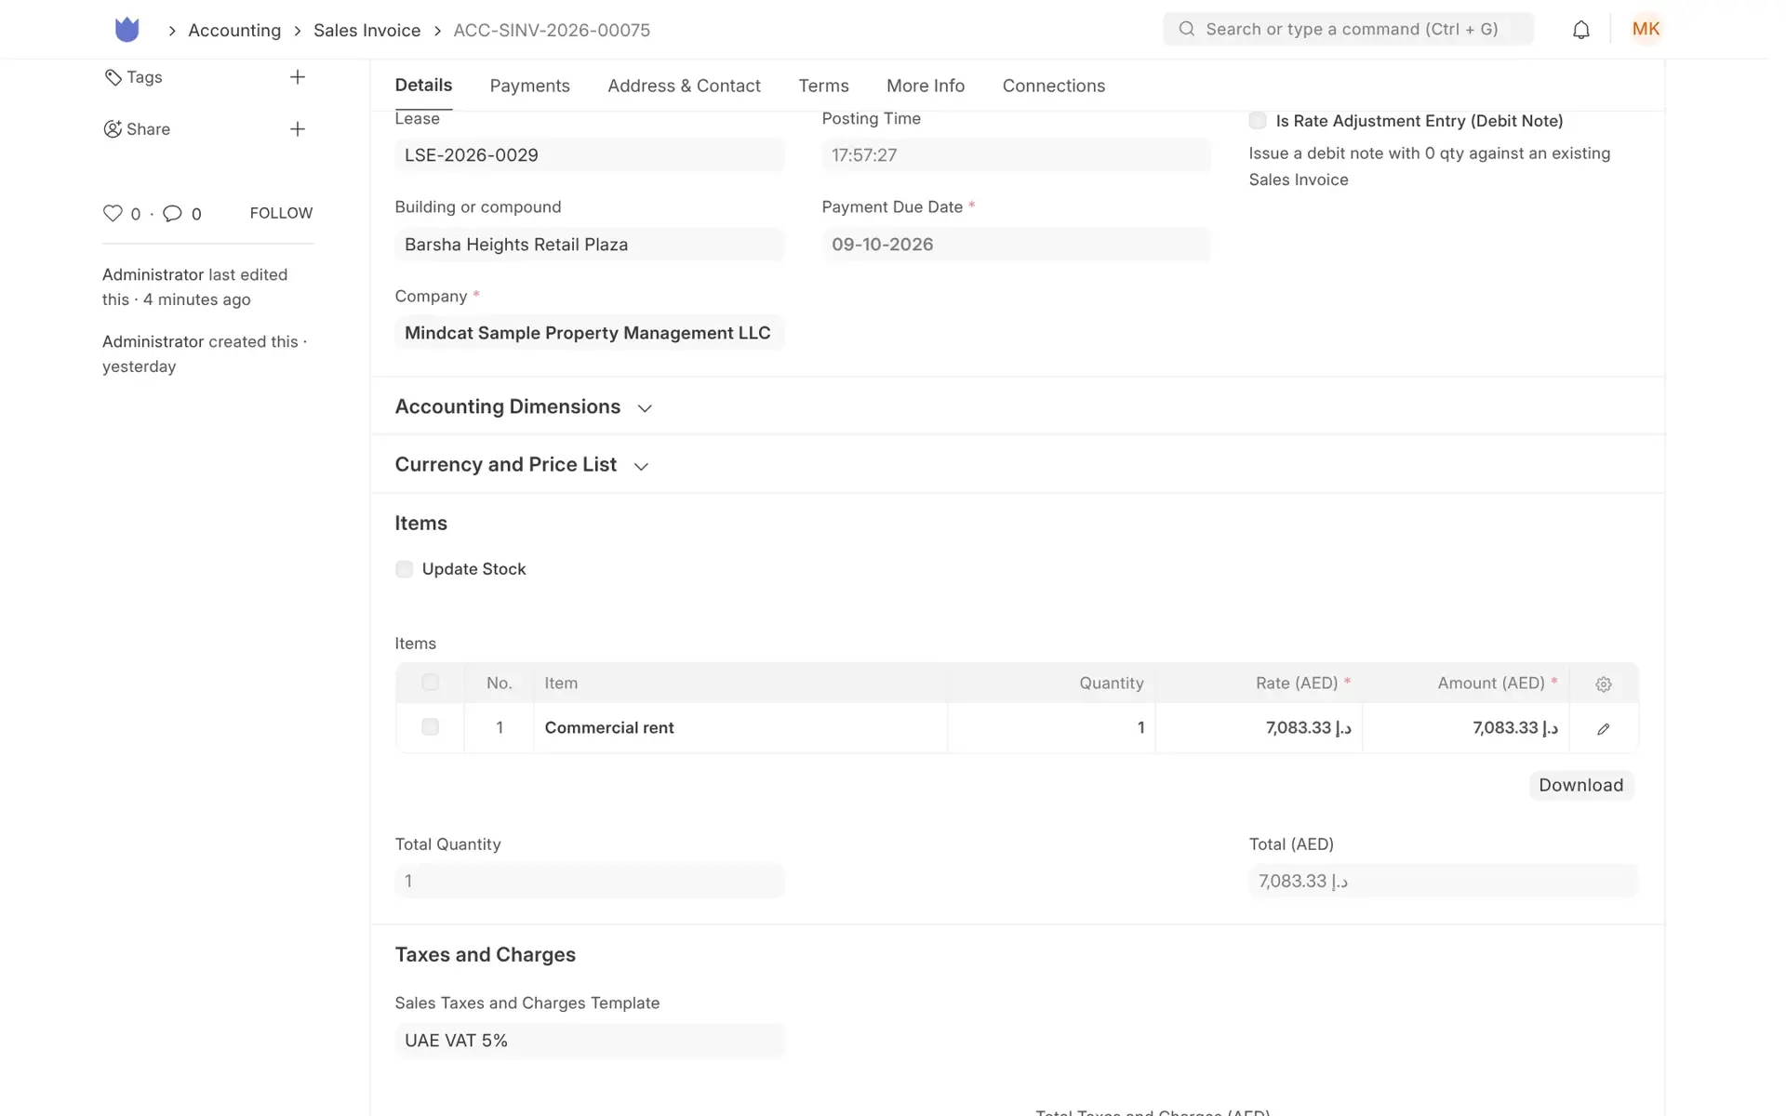Click the Commercial rent item cell
The image size is (1786, 1116).
pyautogui.click(x=740, y=728)
